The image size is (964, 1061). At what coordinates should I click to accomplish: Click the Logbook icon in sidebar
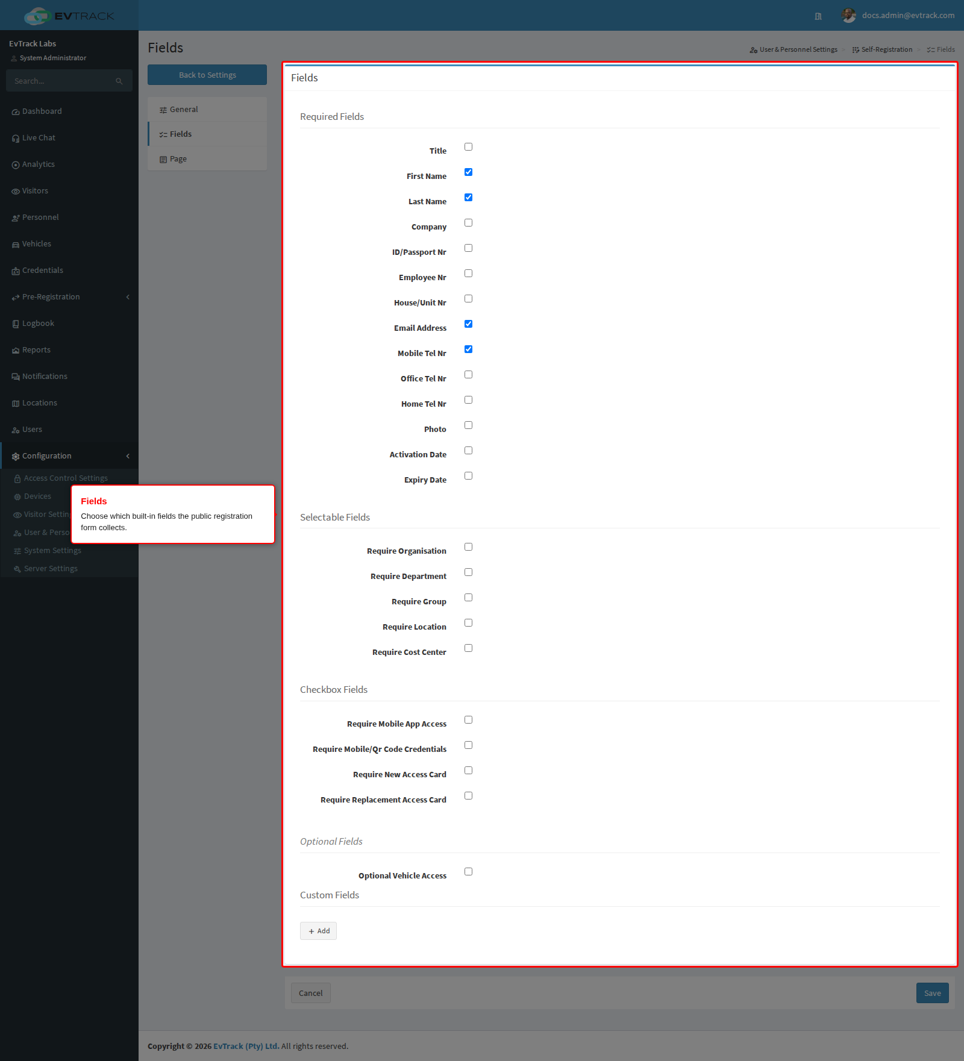pyautogui.click(x=16, y=324)
